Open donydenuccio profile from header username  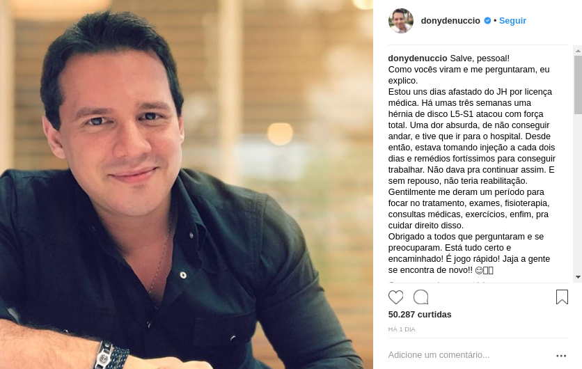click(450, 21)
